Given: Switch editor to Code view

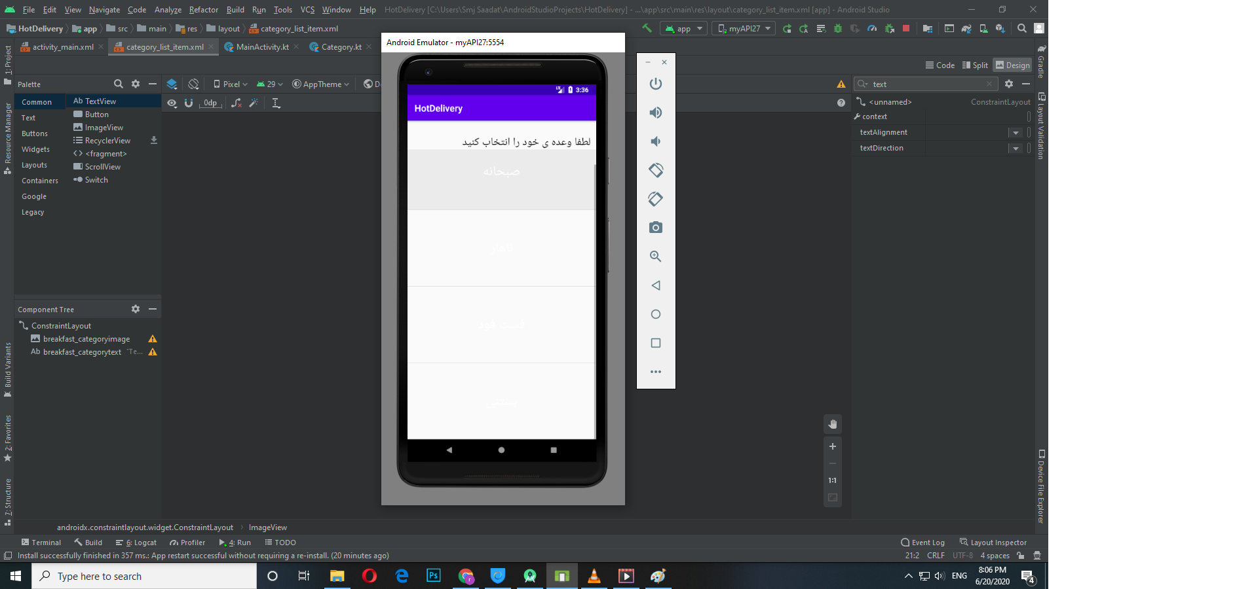Looking at the screenshot, I should tap(940, 65).
